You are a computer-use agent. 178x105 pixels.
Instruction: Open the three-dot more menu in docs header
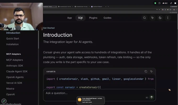(x=168, y=18)
